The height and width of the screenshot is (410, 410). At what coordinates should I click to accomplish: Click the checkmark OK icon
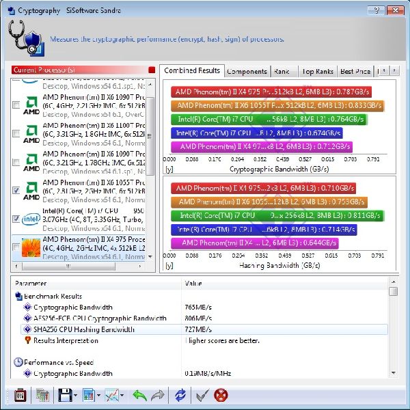pyautogui.click(x=202, y=395)
